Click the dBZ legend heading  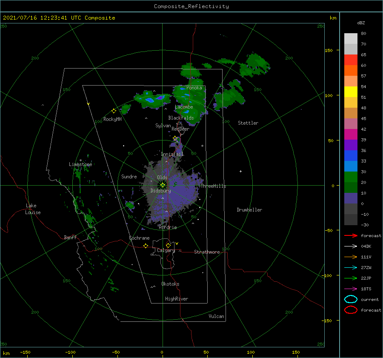361,23
